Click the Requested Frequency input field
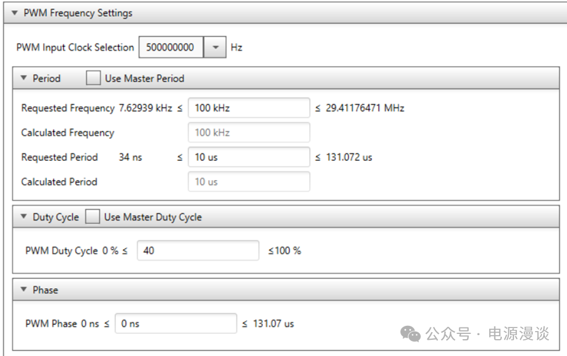 (249, 108)
